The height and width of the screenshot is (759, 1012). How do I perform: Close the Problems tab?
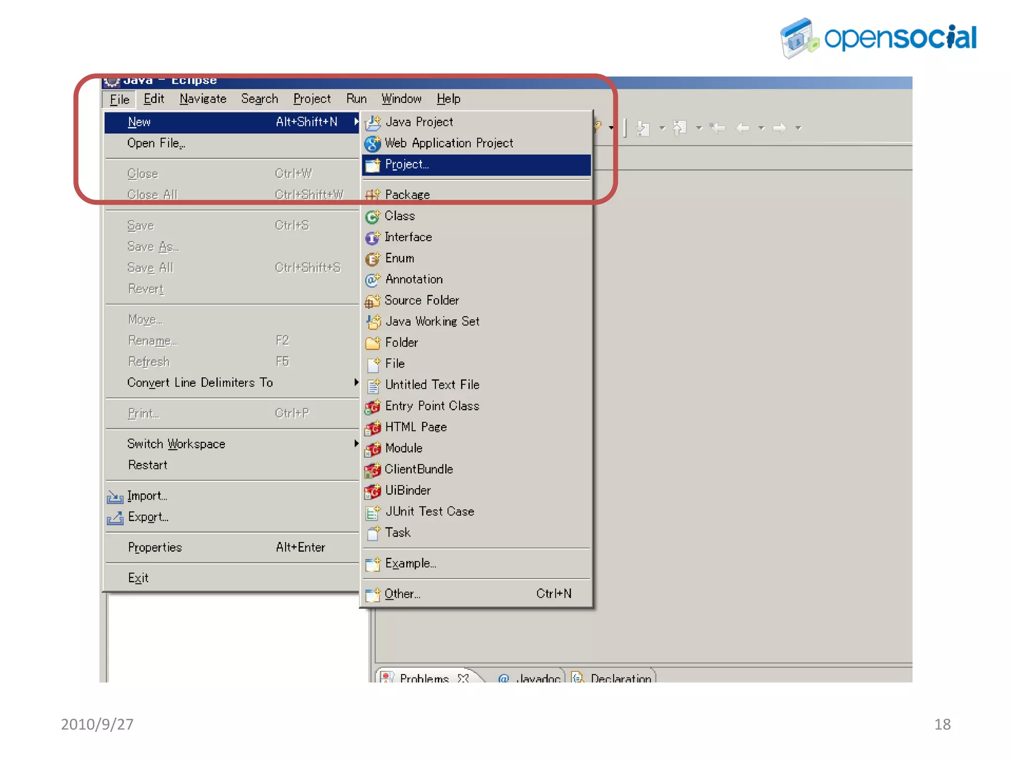[463, 678]
